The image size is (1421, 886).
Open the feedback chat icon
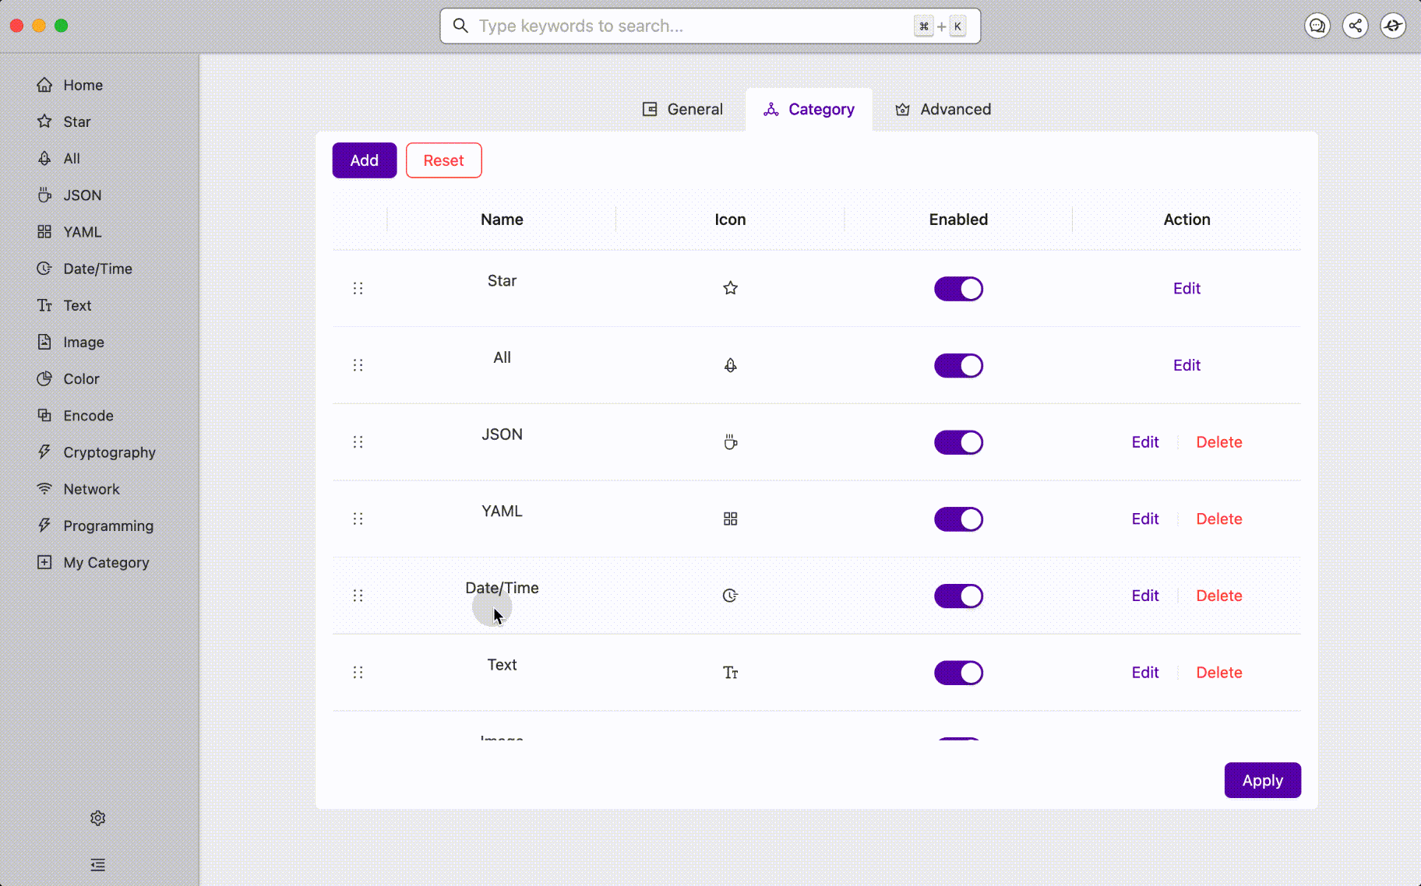point(1317,26)
